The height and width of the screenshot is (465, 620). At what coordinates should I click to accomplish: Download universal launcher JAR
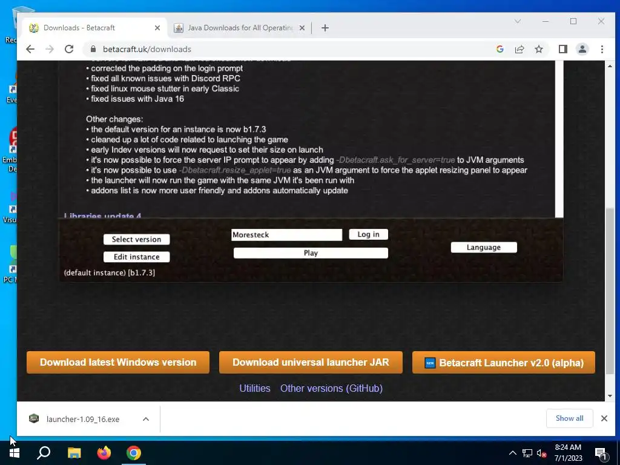point(311,362)
